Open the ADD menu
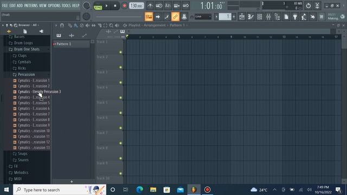 coord(20,5)
